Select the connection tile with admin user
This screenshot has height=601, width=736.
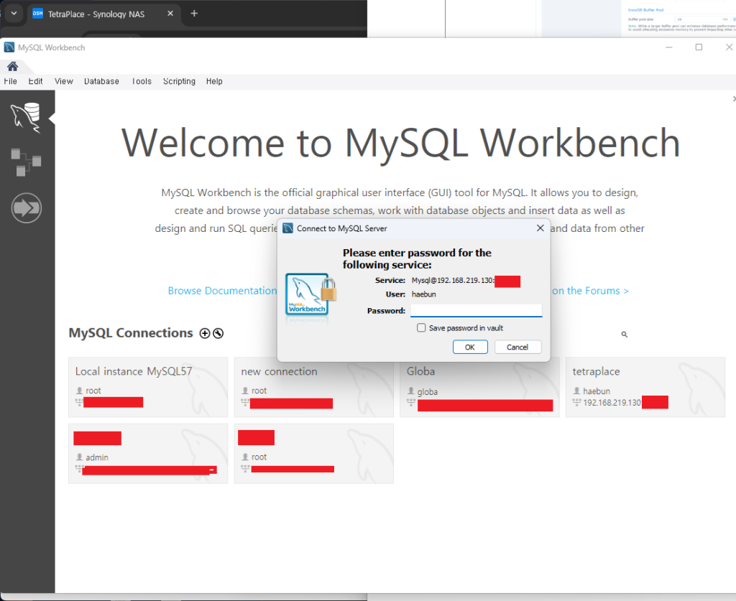pyautogui.click(x=148, y=454)
